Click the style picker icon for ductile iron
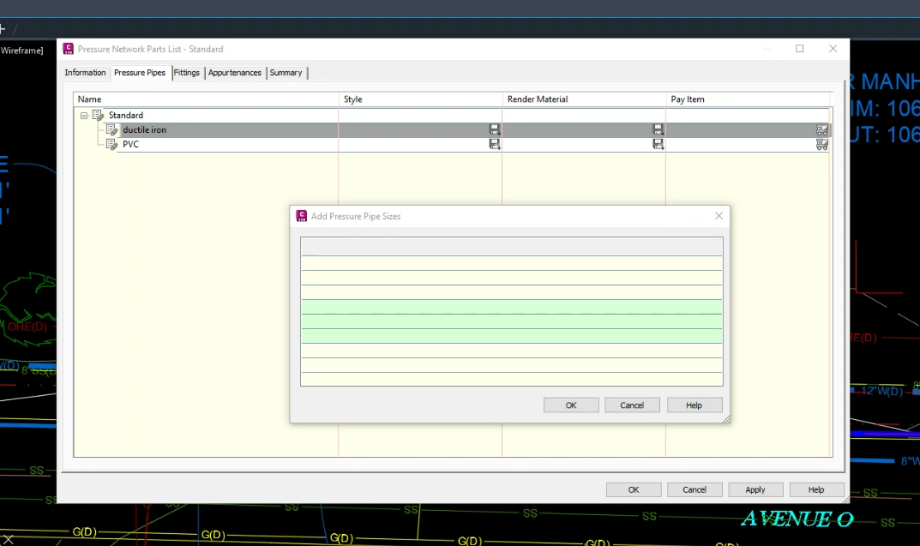Image resolution: width=920 pixels, height=546 pixels. [495, 129]
